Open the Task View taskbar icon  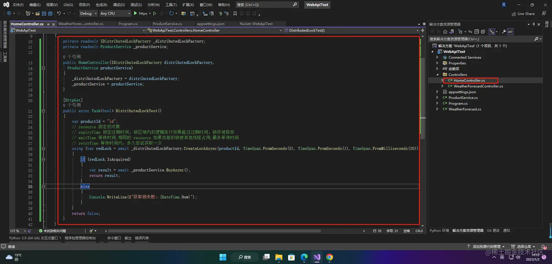(266, 257)
